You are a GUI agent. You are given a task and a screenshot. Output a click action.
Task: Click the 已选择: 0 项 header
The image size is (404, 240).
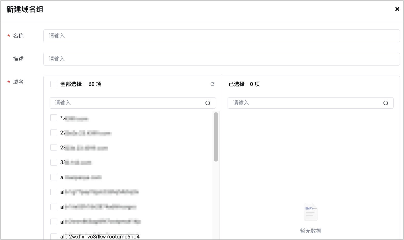[244, 84]
